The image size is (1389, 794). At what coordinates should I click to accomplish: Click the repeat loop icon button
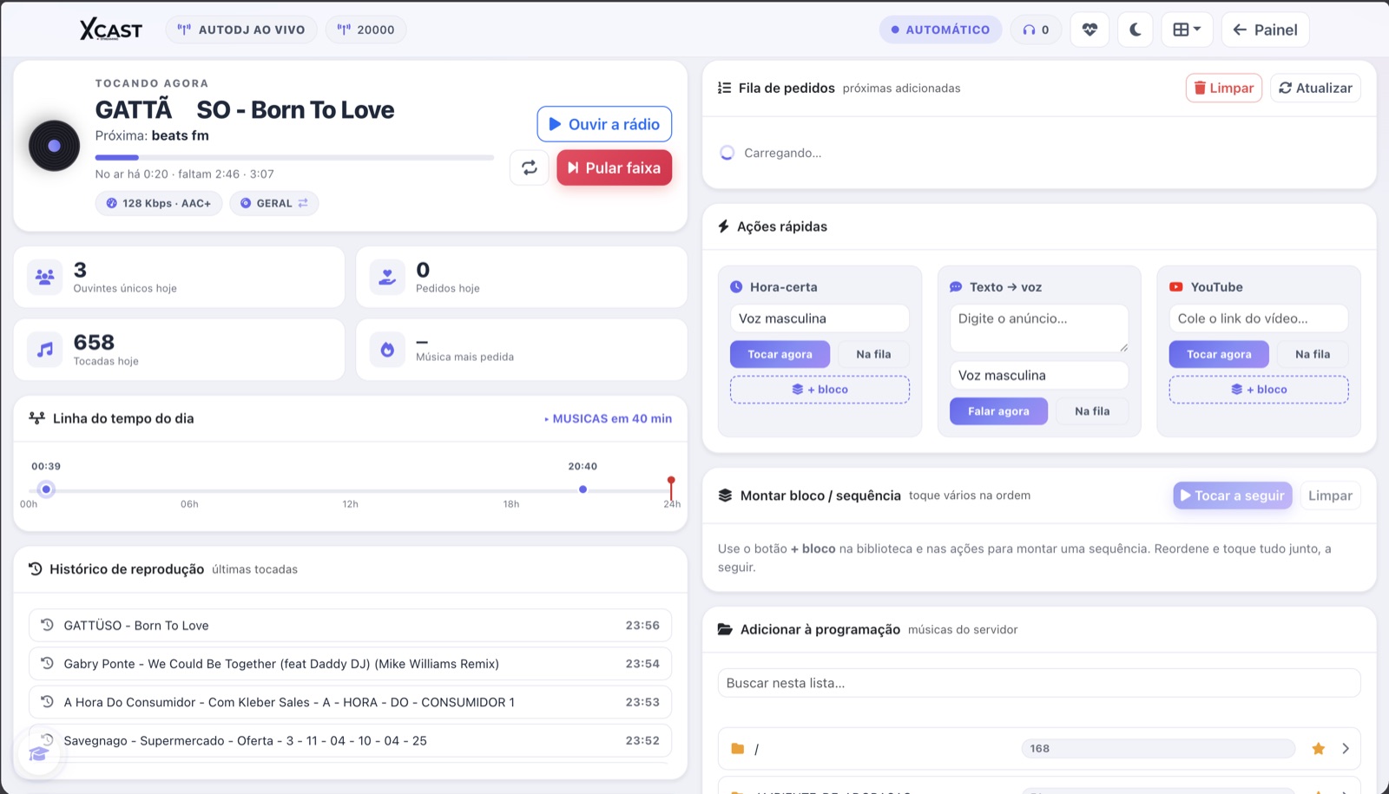tap(530, 167)
